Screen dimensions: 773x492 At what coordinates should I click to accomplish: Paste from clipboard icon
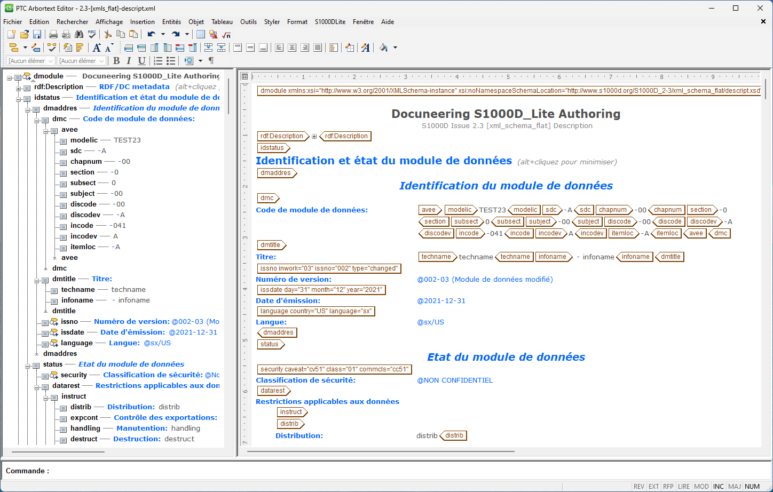133,34
